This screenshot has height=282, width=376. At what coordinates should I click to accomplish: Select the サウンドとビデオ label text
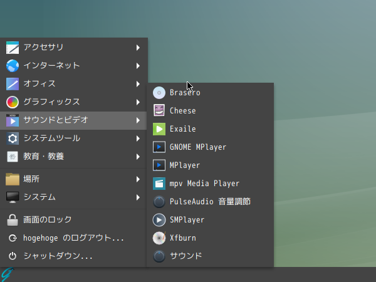tap(56, 120)
